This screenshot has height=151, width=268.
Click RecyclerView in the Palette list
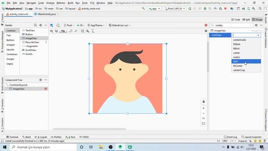[32, 42]
